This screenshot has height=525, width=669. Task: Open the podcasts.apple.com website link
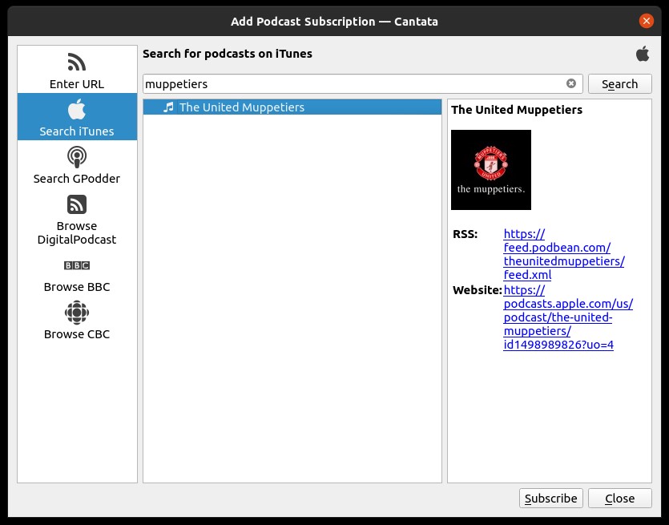click(x=568, y=317)
